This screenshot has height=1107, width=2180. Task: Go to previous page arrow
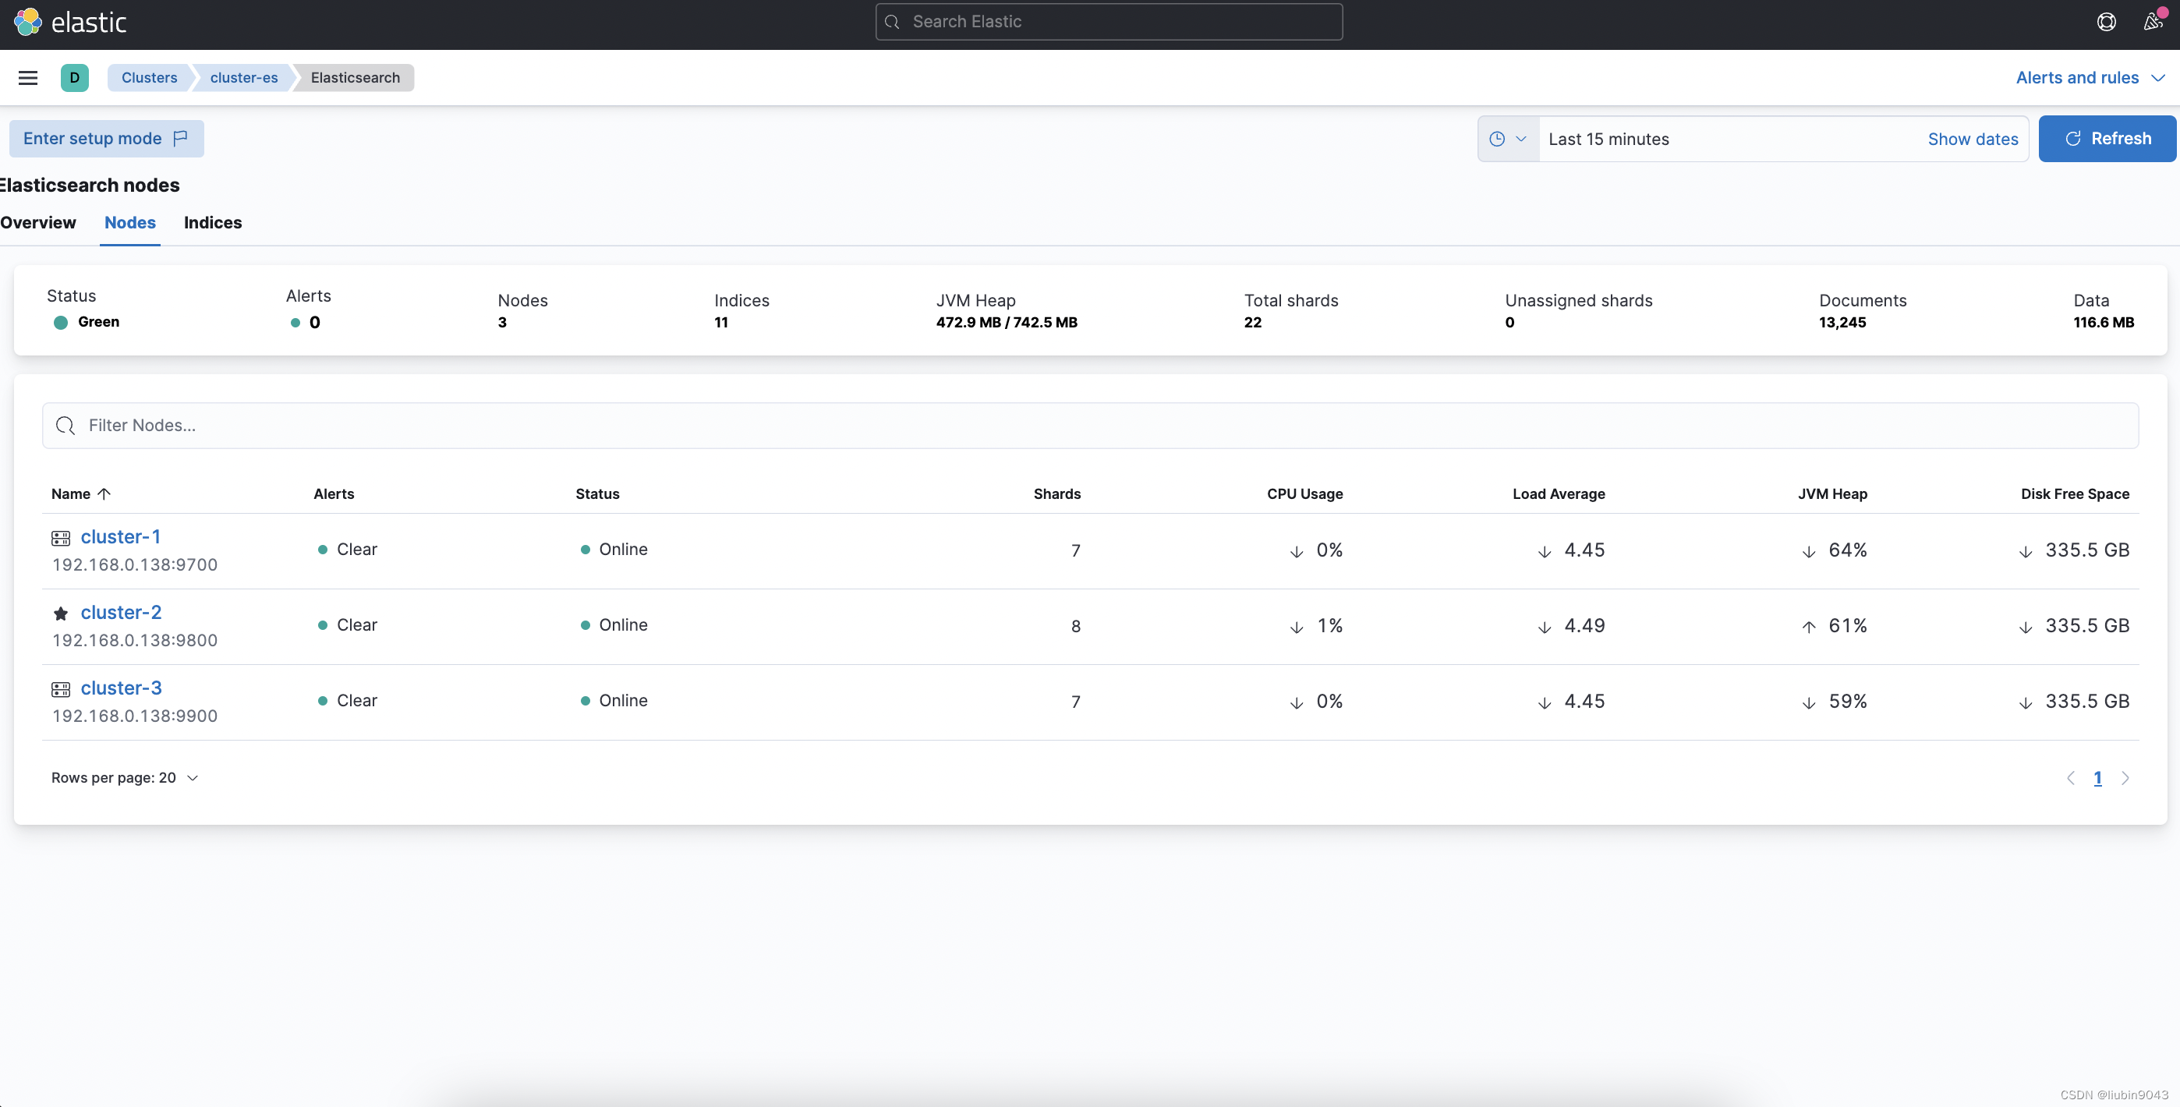coord(2070,778)
